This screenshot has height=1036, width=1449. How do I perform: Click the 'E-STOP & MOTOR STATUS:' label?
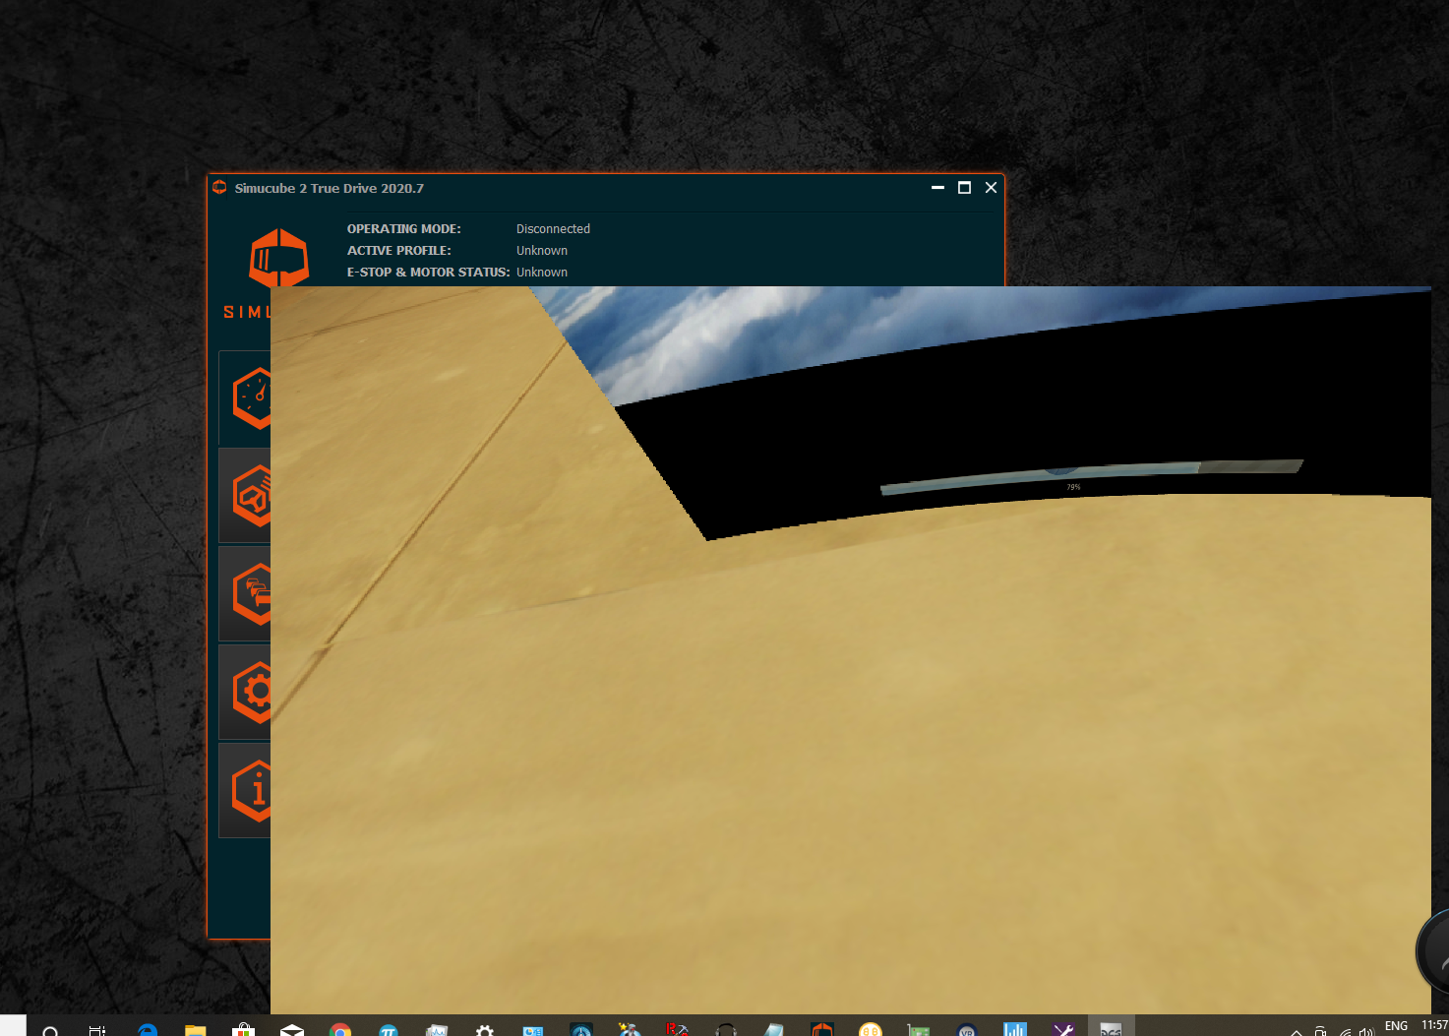428,273
